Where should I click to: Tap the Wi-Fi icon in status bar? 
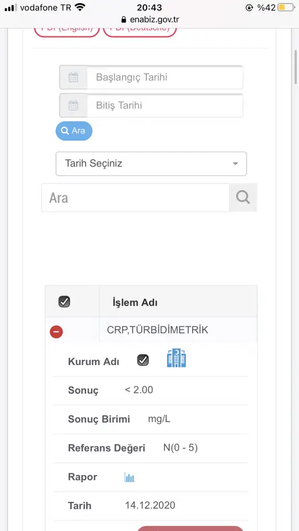point(80,7)
